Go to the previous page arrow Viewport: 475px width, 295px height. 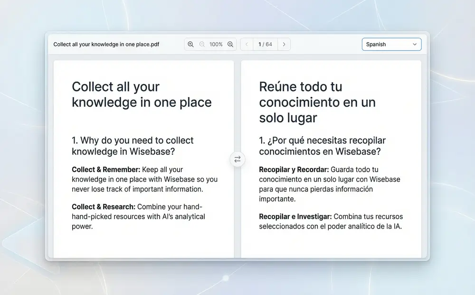(x=247, y=45)
